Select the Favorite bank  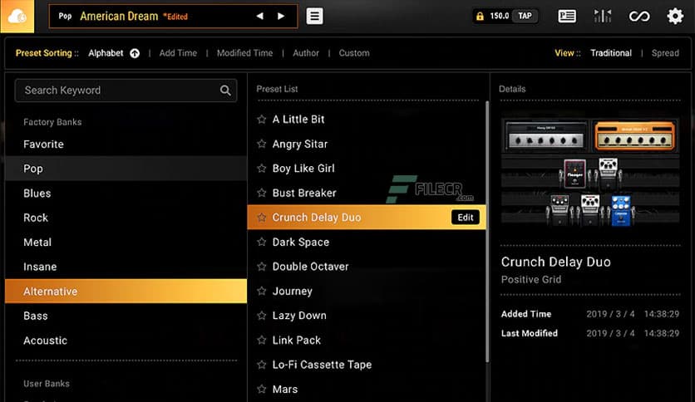tap(126, 144)
